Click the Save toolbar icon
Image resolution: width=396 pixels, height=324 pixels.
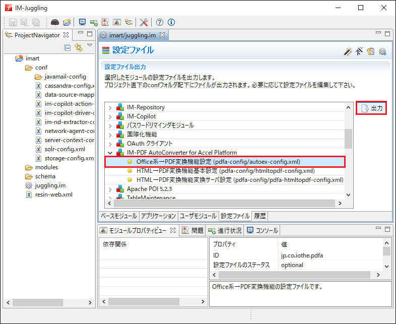coord(13,22)
